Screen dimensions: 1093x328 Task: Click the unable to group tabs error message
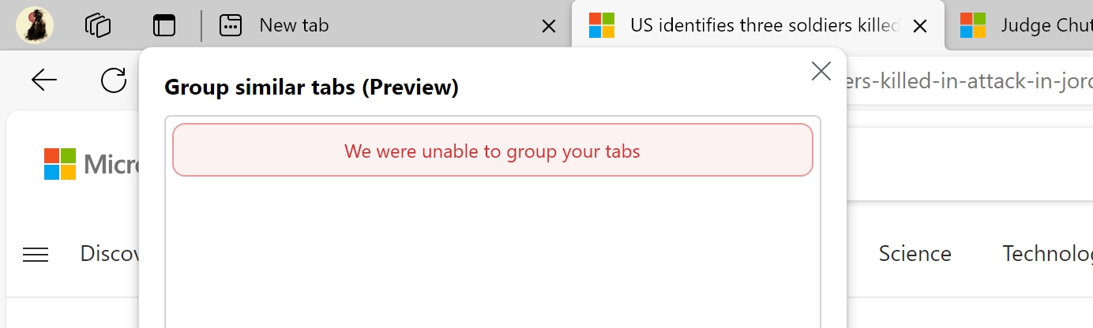tap(492, 151)
